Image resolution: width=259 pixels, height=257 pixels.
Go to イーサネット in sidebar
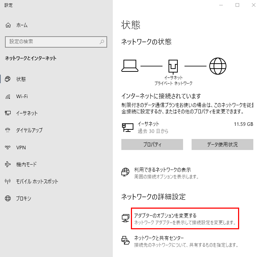[27, 113]
